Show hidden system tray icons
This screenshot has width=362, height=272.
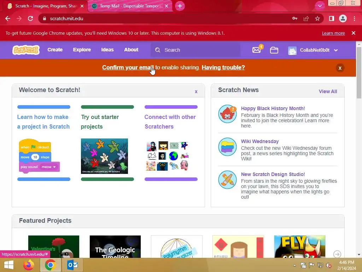(295, 265)
